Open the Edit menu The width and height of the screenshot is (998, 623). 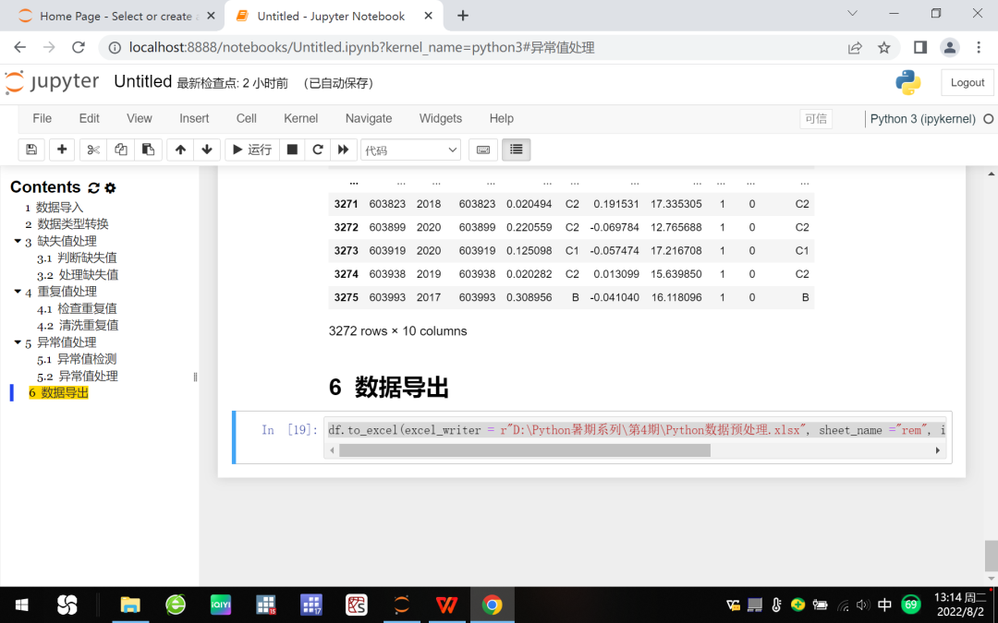[89, 118]
